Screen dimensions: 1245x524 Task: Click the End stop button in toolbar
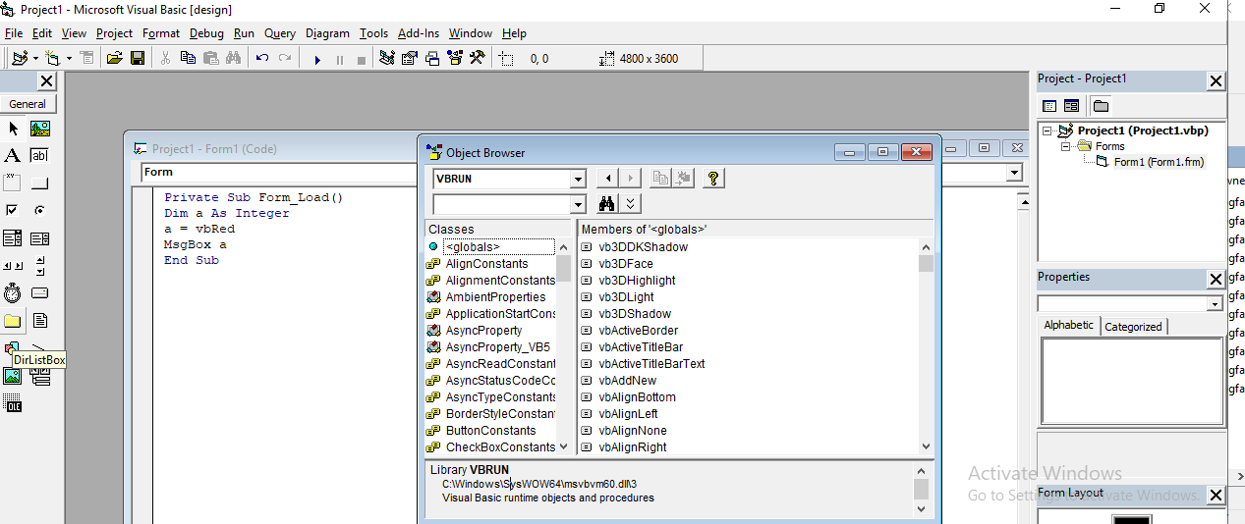(362, 60)
